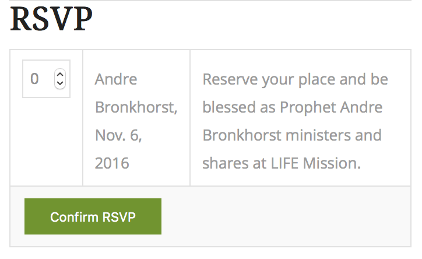Image resolution: width=422 pixels, height=259 pixels.
Task: Click the year "2016" in event cell
Action: (112, 163)
